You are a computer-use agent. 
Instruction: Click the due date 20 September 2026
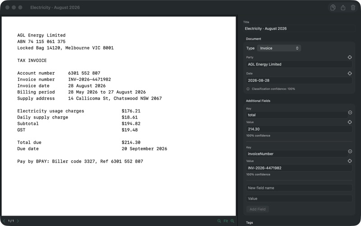click(144, 149)
